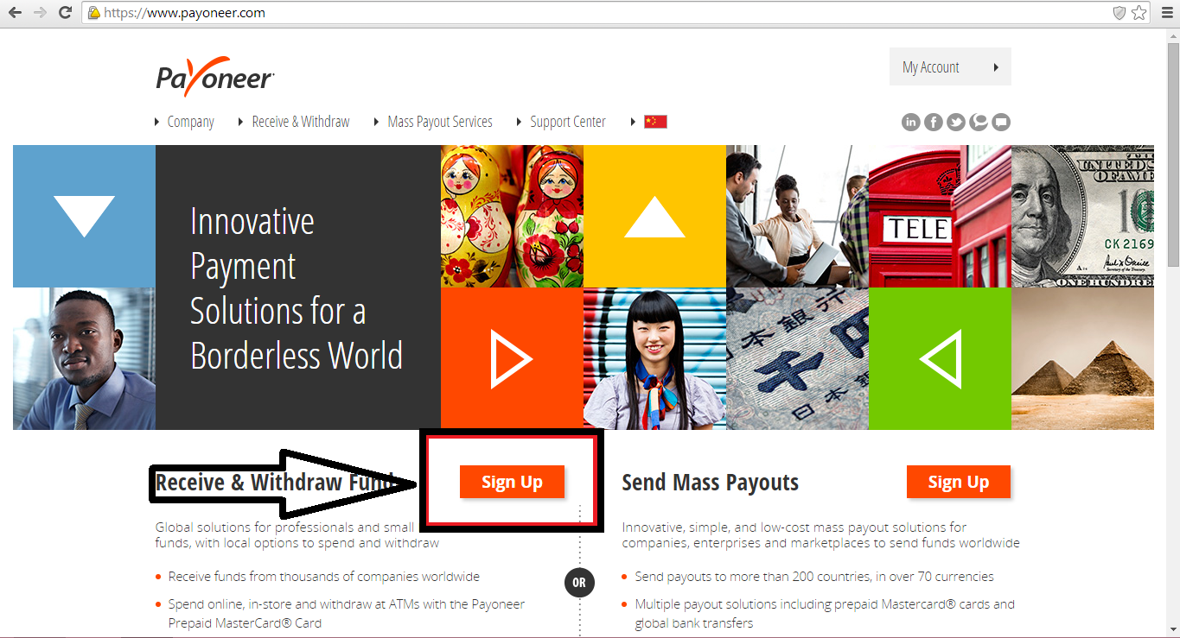This screenshot has width=1180, height=638.
Task: Bookmark the page with the star icon
Action: pos(1139,13)
